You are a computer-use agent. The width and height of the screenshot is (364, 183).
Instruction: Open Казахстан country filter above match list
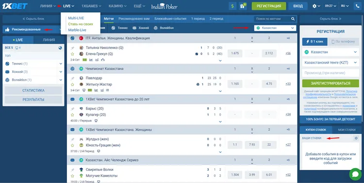click(275, 28)
